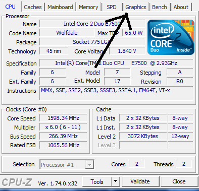Screen dimensions: 199x191
Task: Click the Family value 6
Action: [x=53, y=72]
